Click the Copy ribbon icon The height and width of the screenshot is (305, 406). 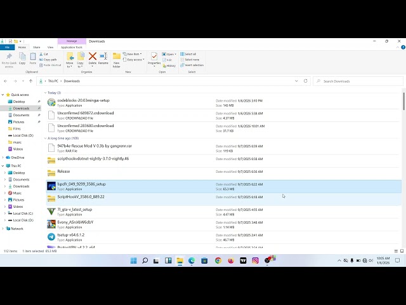click(x=22, y=58)
